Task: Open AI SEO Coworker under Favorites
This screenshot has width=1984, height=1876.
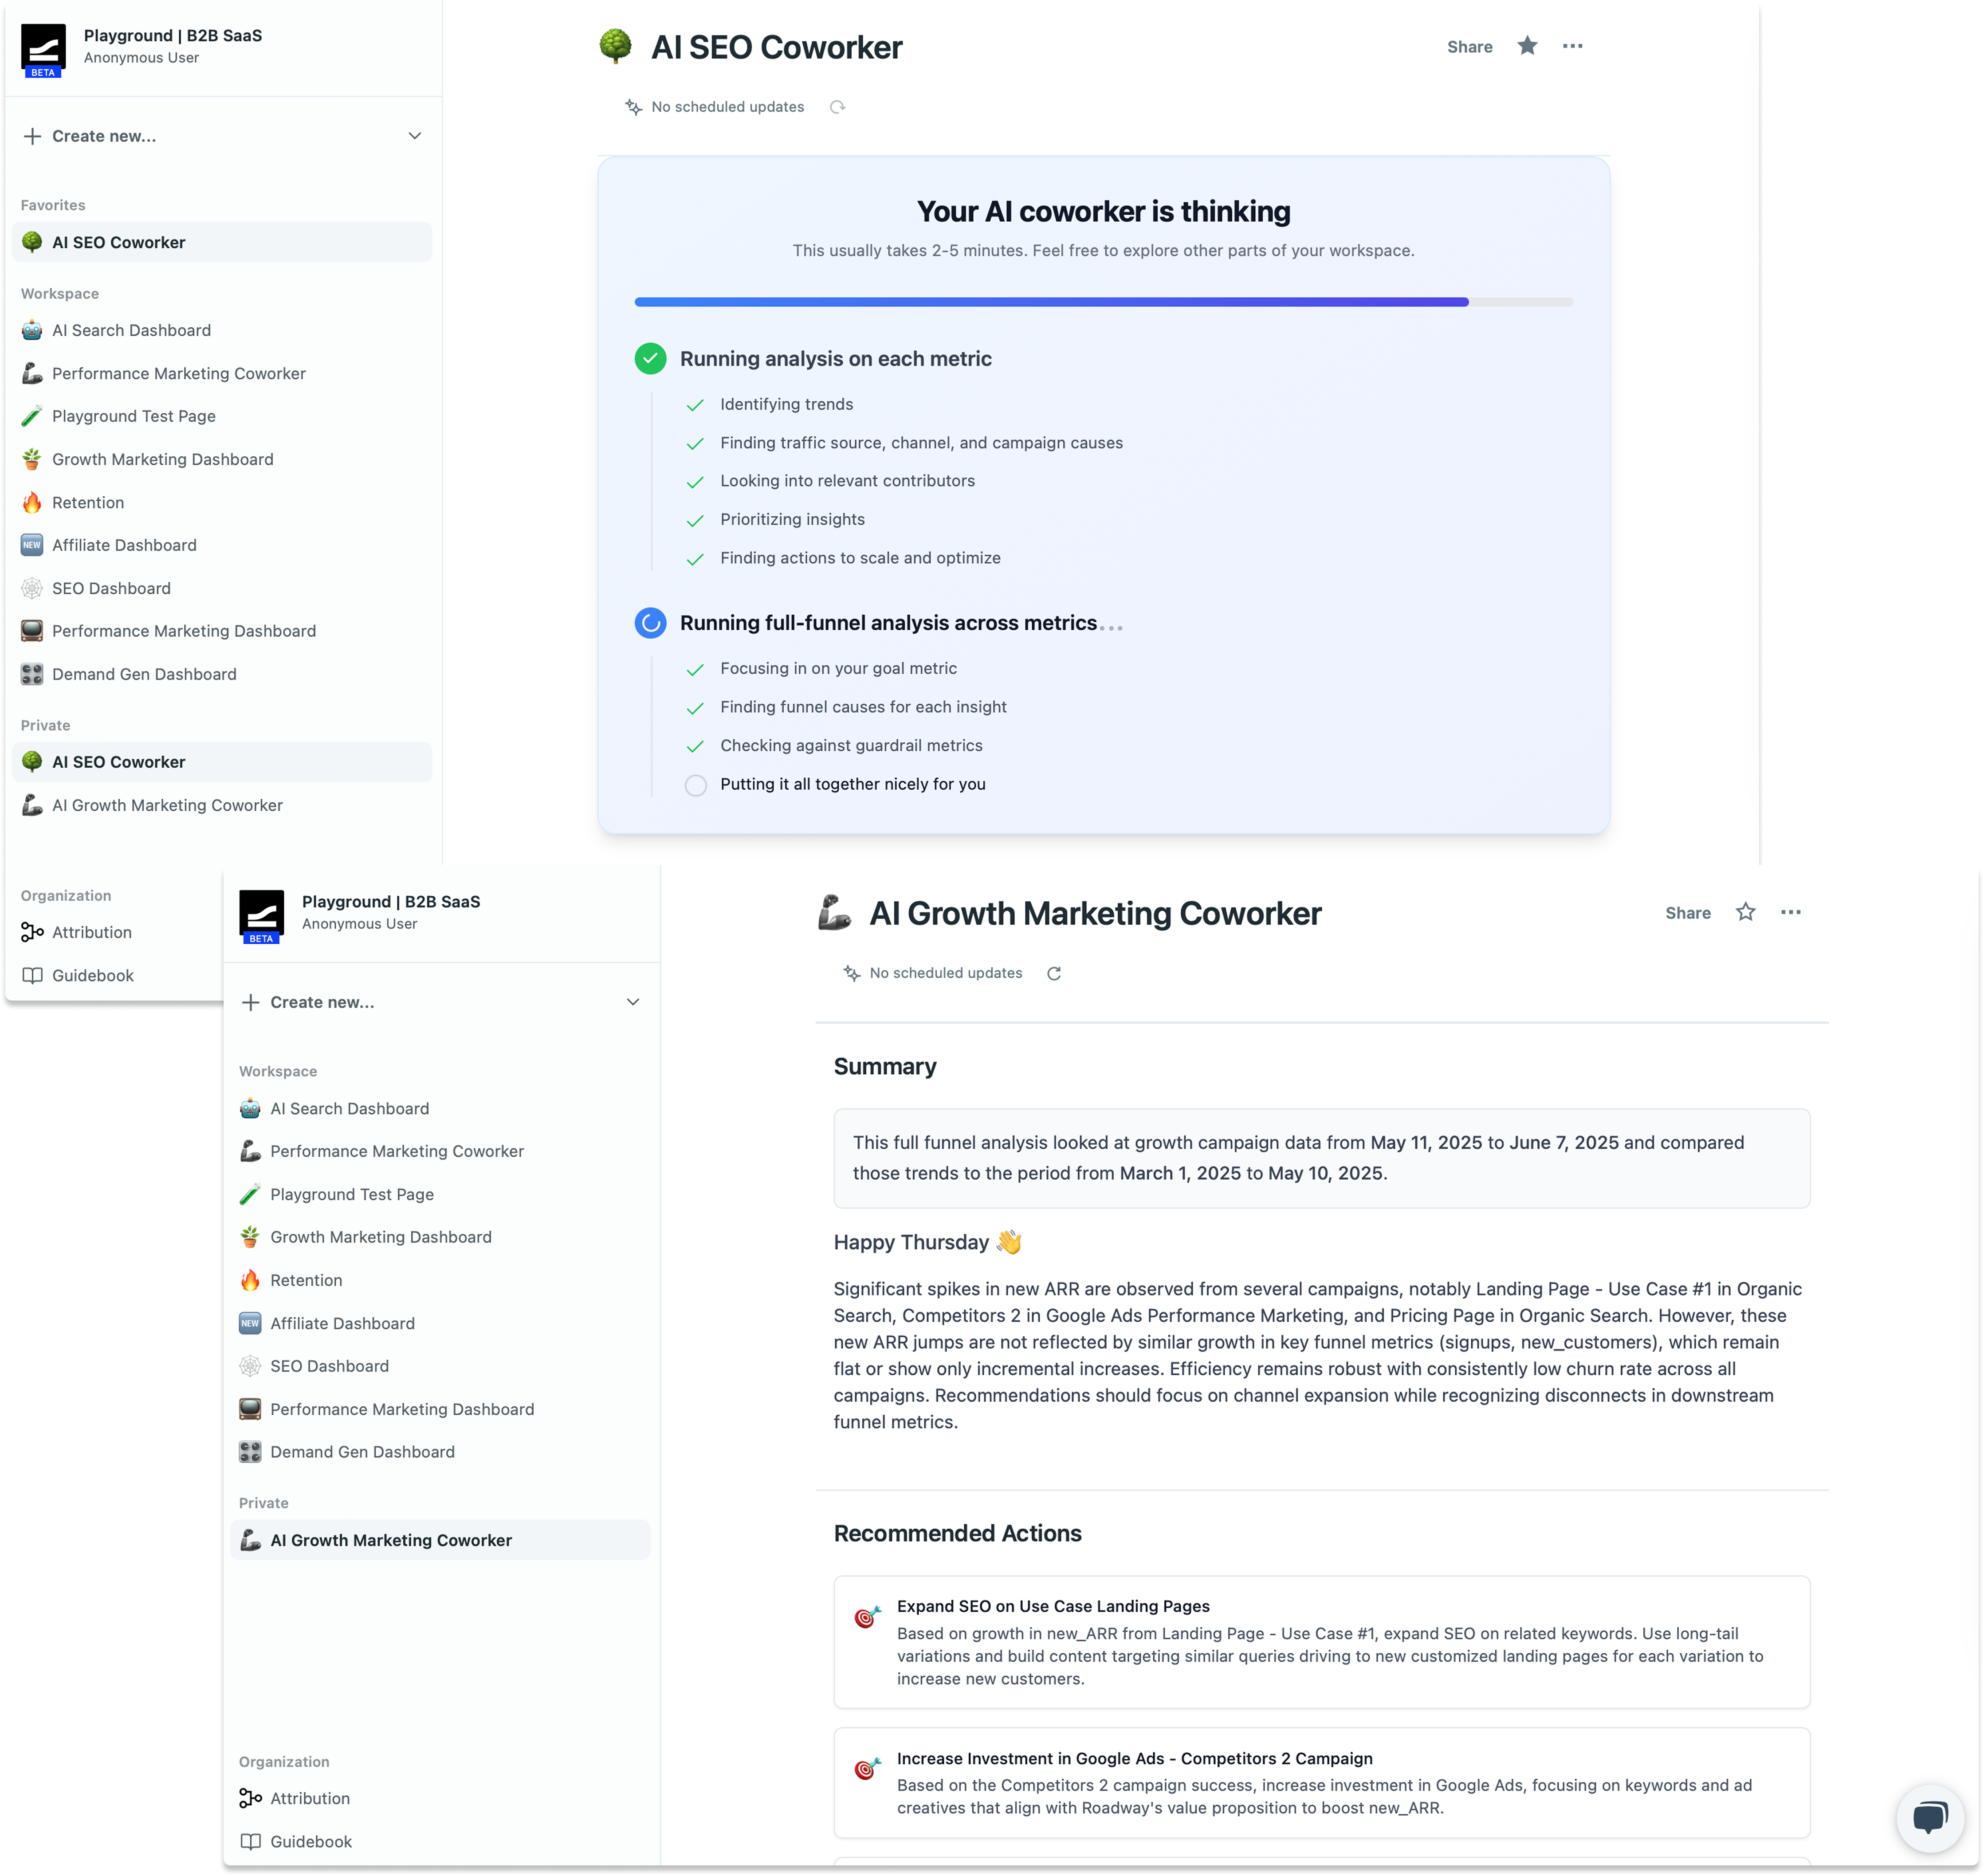Action: coord(222,242)
